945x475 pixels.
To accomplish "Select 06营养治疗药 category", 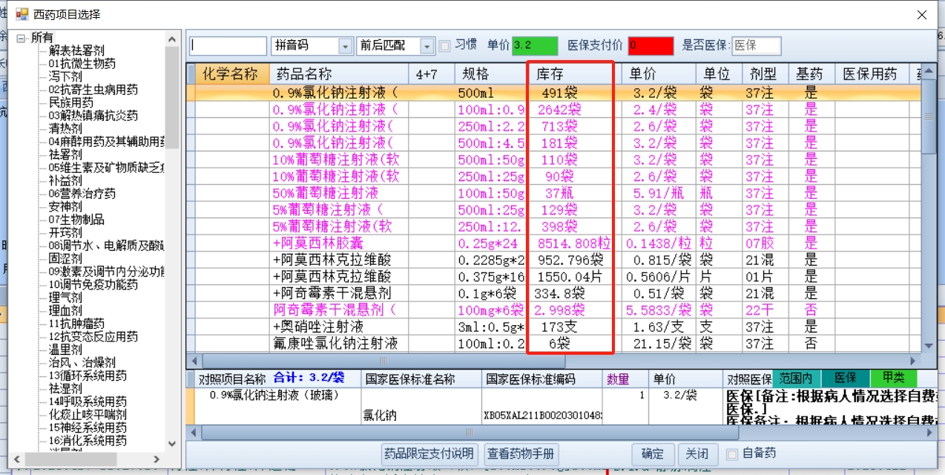I will coord(82,194).
